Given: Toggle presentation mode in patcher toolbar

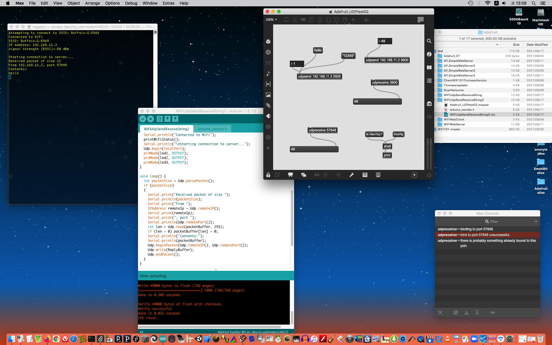Looking at the screenshot, I should click(290, 175).
